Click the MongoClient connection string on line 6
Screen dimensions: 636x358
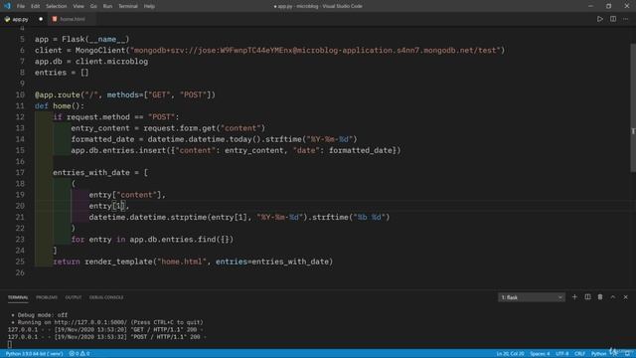point(315,51)
